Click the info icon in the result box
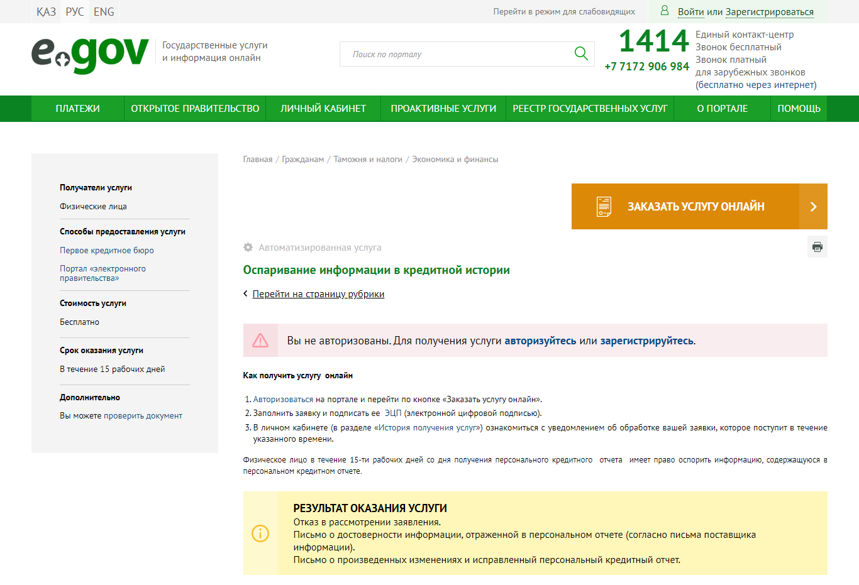859x585 pixels. (260, 533)
